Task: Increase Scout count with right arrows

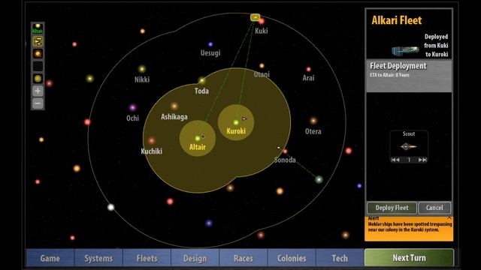Action: point(422,160)
